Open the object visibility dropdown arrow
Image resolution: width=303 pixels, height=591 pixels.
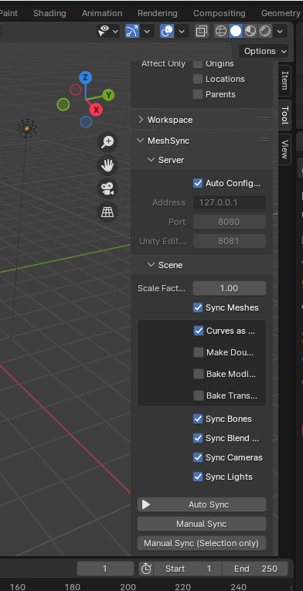tap(115, 31)
